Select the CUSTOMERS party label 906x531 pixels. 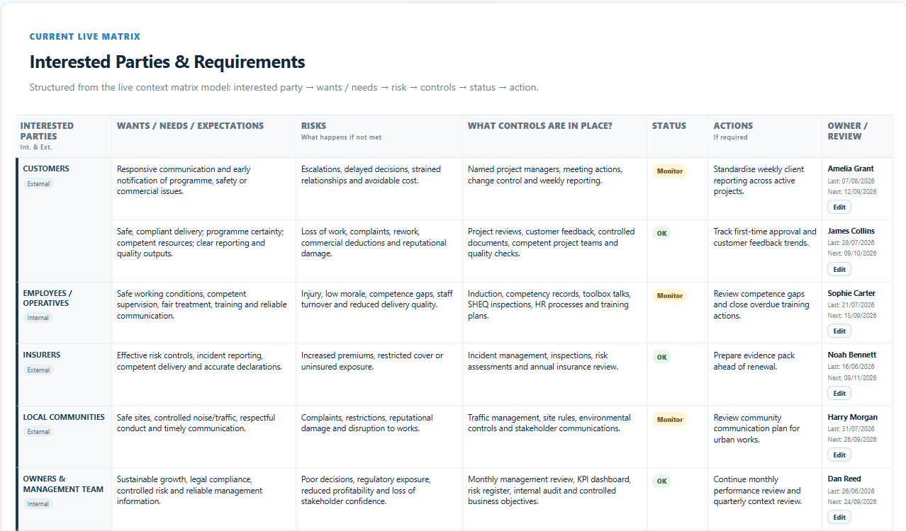click(46, 169)
